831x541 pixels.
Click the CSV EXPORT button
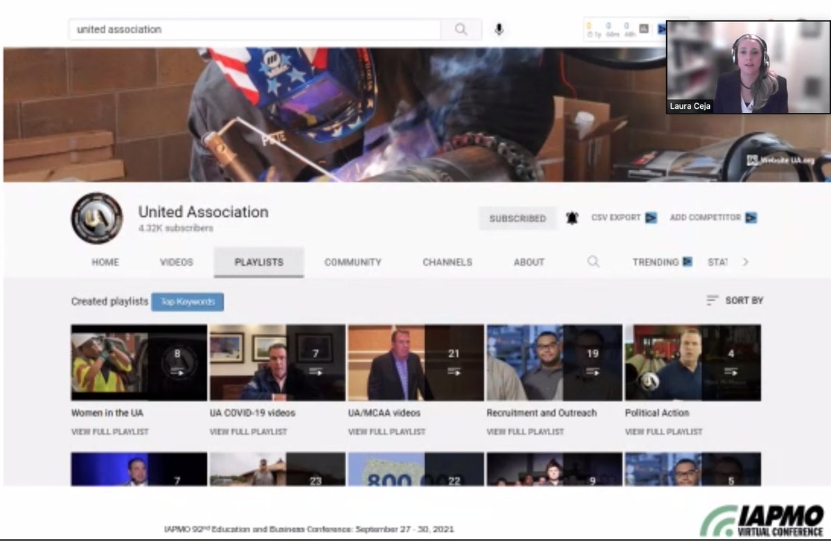[x=624, y=218]
